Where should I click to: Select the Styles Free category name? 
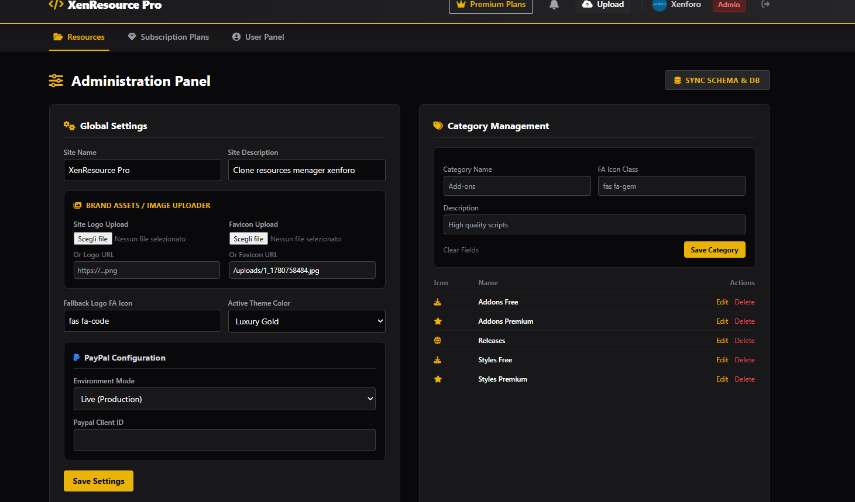pos(495,360)
